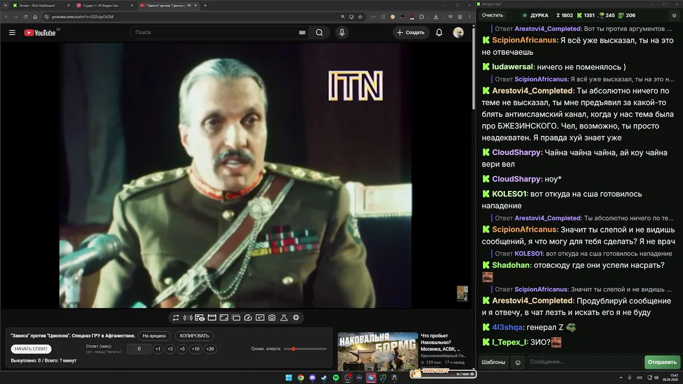Click the clapperboard icon in the toolbar
This screenshot has width=683, height=384.
pyautogui.click(x=212, y=318)
